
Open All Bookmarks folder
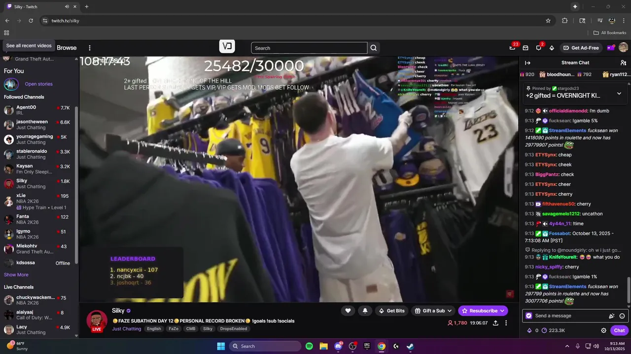click(610, 33)
